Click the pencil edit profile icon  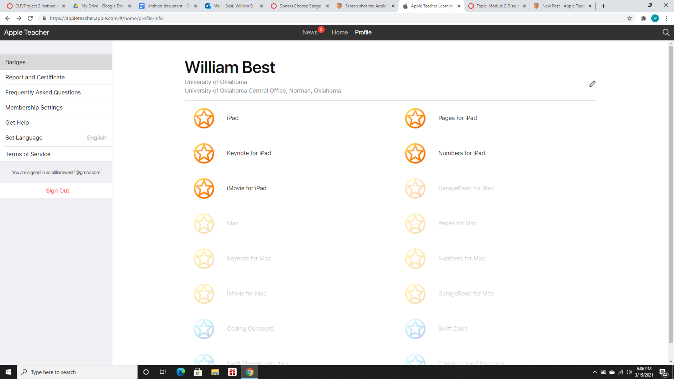(592, 84)
